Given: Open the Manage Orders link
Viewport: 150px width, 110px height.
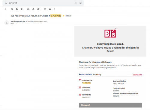Looking at the screenshot, I should 137,75.
